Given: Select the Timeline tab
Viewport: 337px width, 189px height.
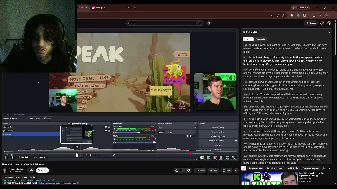Looking at the screenshot, I should [x=248, y=39].
